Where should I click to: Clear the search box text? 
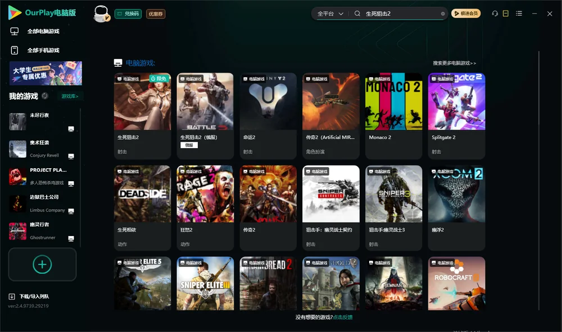[x=443, y=14]
